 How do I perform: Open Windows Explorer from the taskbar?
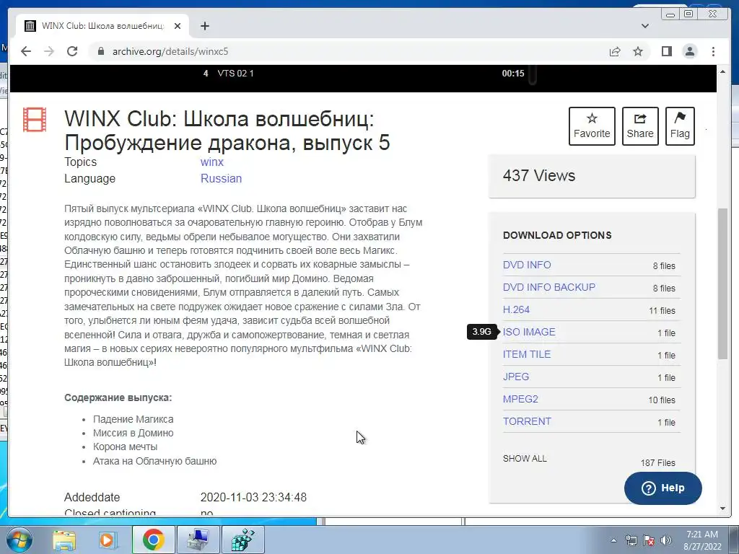coord(64,540)
